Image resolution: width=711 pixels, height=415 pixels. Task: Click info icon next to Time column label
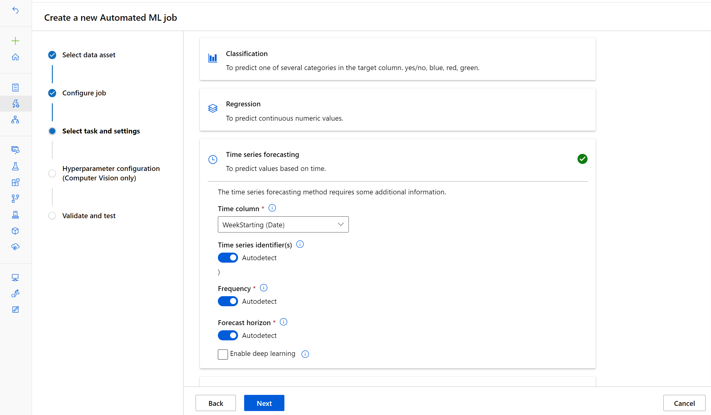[272, 207]
